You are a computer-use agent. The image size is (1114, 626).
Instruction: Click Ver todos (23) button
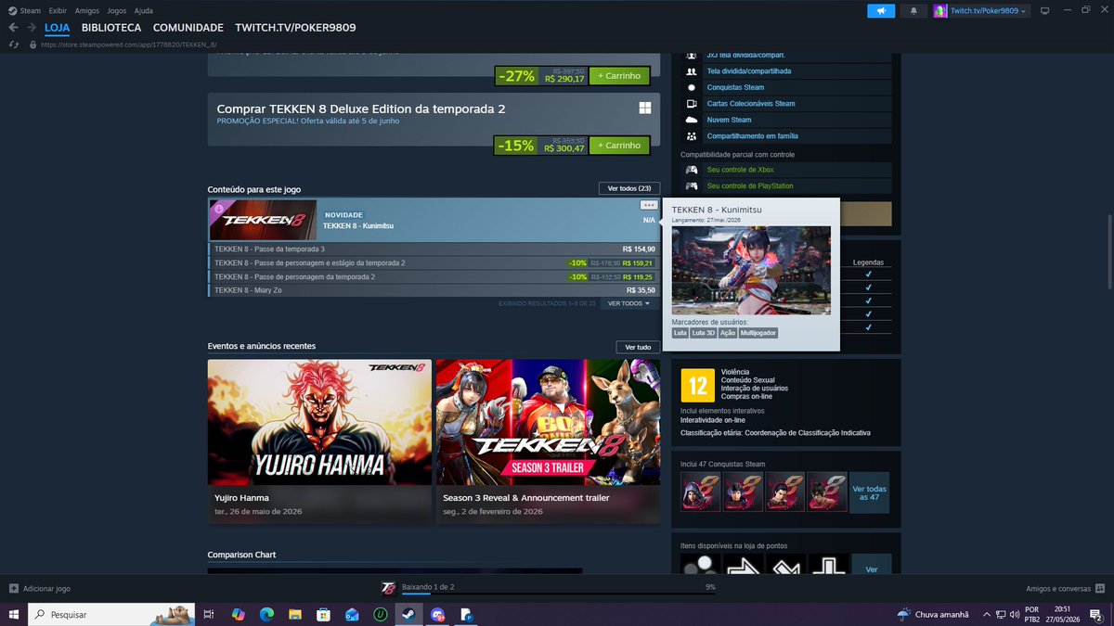[x=628, y=188]
